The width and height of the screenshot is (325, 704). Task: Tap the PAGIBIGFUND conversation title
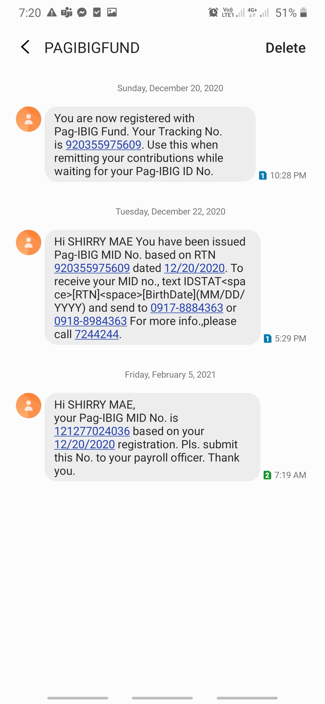tap(92, 48)
